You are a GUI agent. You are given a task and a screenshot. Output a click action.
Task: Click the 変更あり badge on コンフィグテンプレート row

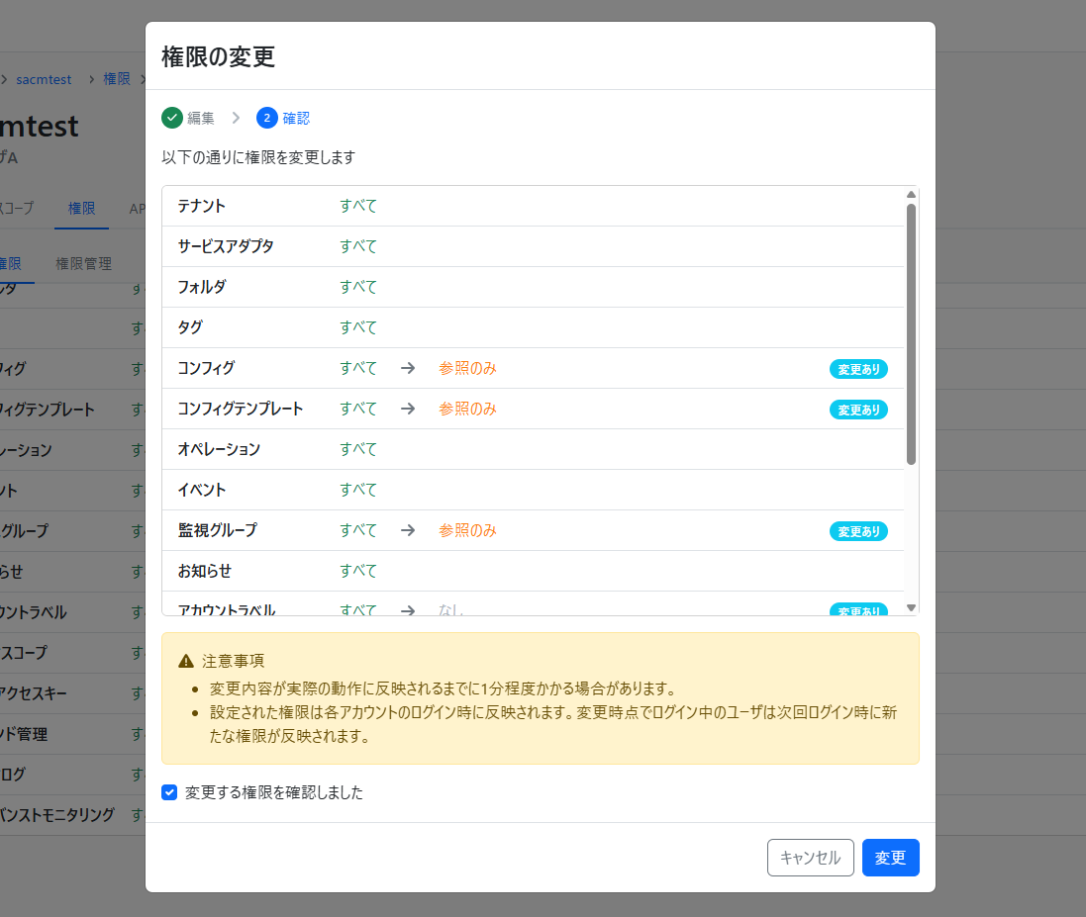point(858,410)
